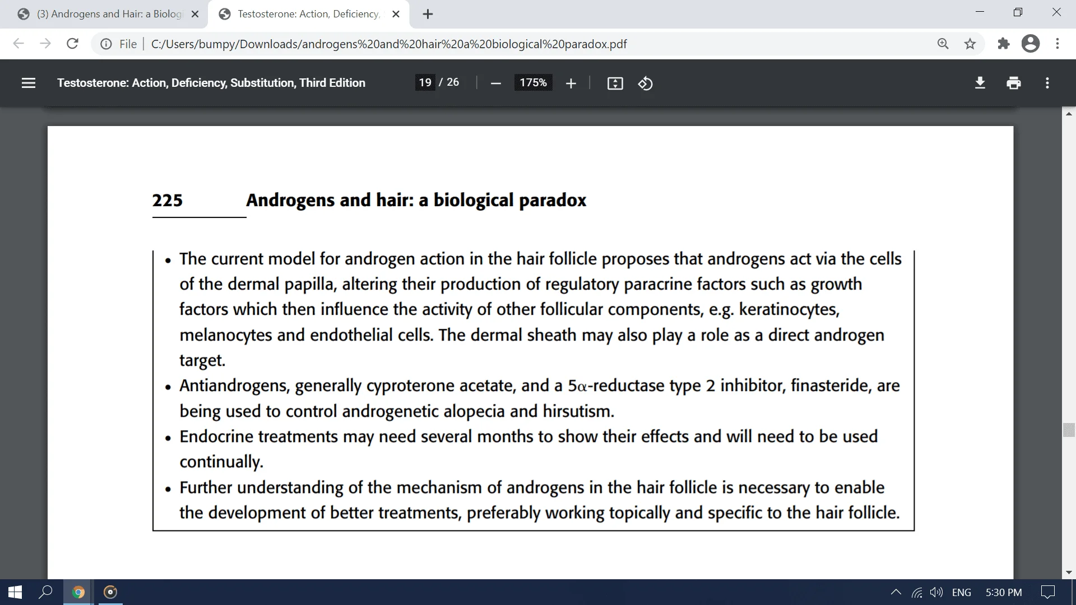Open the browser extensions puzzle icon
The width and height of the screenshot is (1076, 605).
point(1003,44)
